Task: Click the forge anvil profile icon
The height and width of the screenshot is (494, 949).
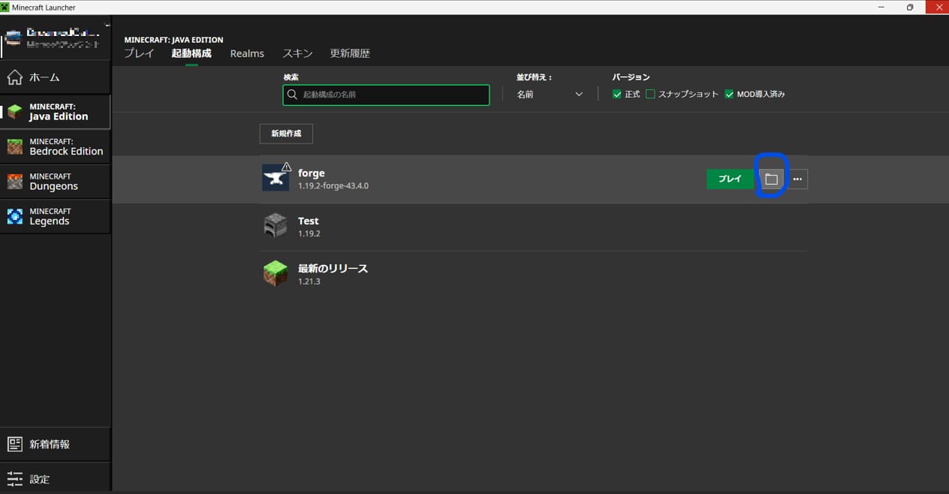Action: tap(276, 178)
